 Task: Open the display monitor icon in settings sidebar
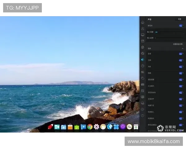142,35
